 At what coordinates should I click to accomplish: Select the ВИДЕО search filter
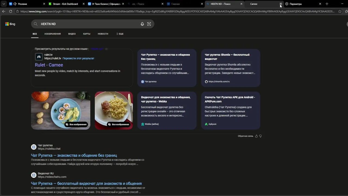[72, 34]
